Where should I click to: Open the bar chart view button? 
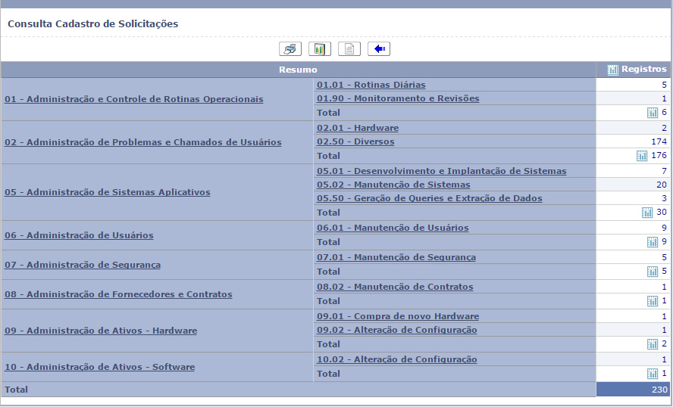click(x=320, y=49)
